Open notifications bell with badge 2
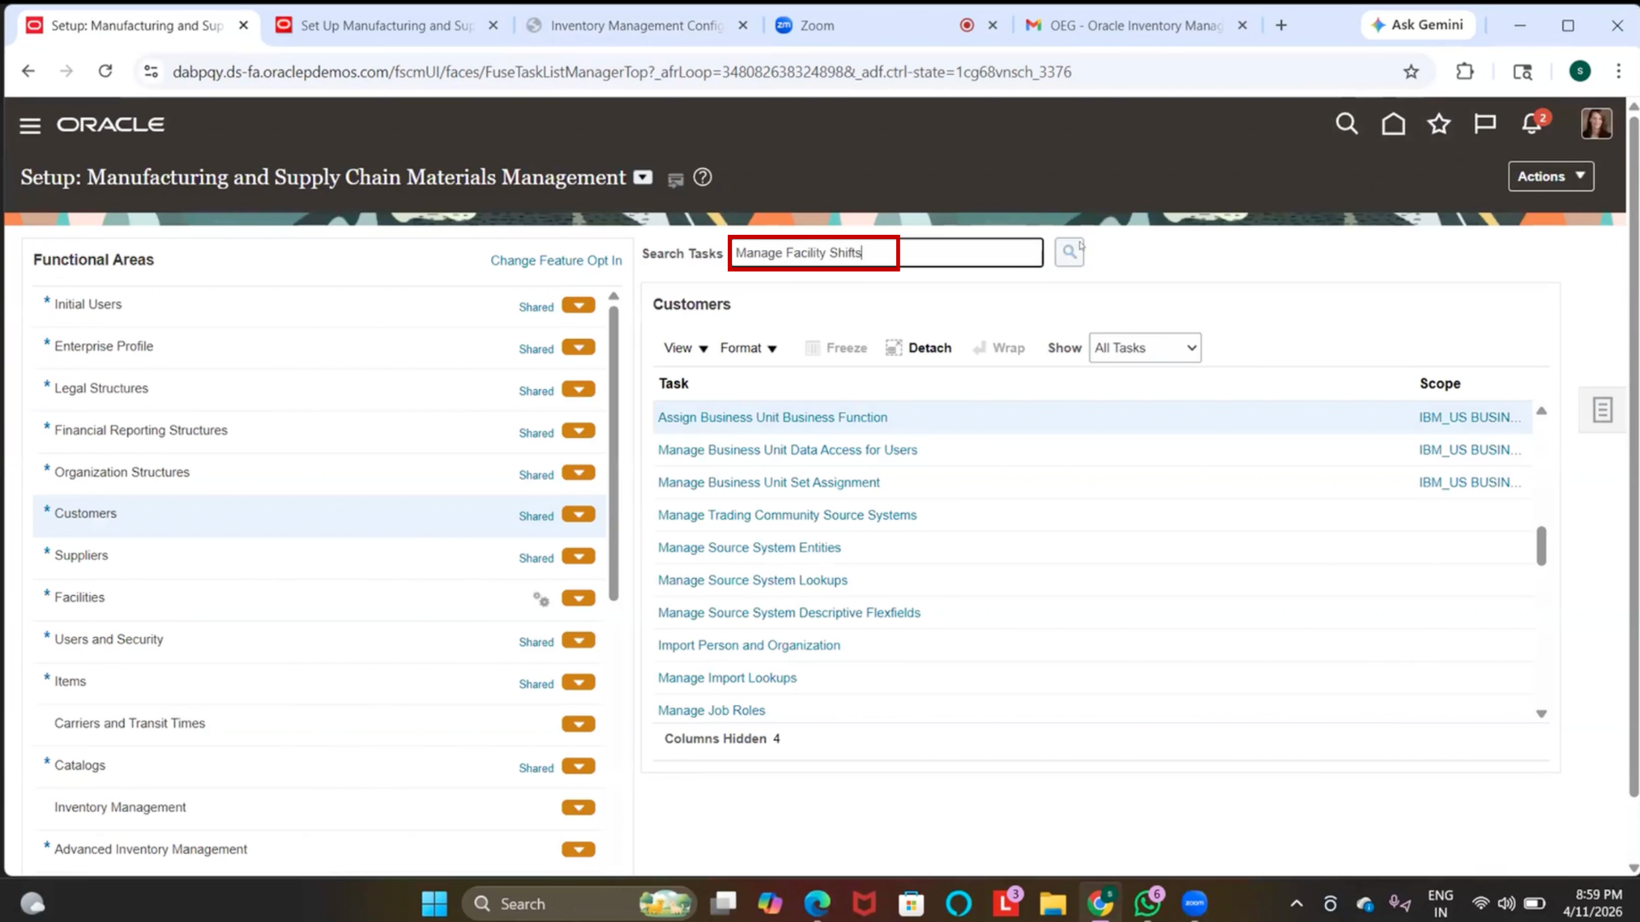Screen dimensions: 1640x922 click(x=1532, y=124)
